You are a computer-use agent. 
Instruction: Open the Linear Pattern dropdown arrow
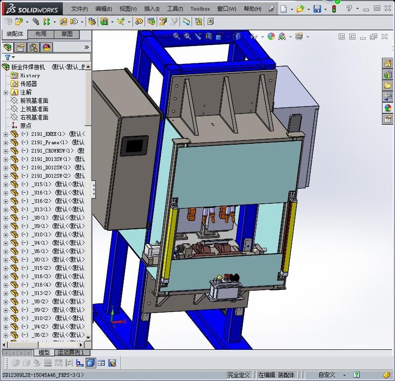[54, 22]
